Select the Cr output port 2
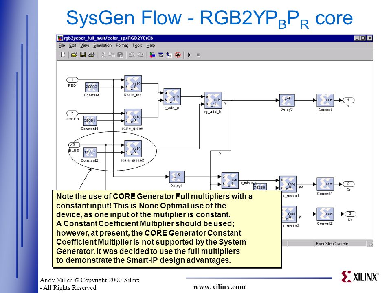The height and width of the screenshot is (293, 391). click(349, 184)
